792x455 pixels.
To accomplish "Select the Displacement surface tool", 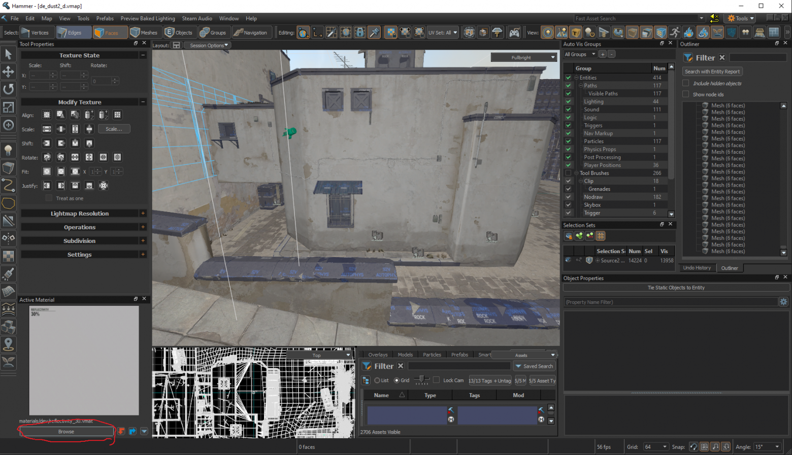I will pyautogui.click(x=9, y=292).
